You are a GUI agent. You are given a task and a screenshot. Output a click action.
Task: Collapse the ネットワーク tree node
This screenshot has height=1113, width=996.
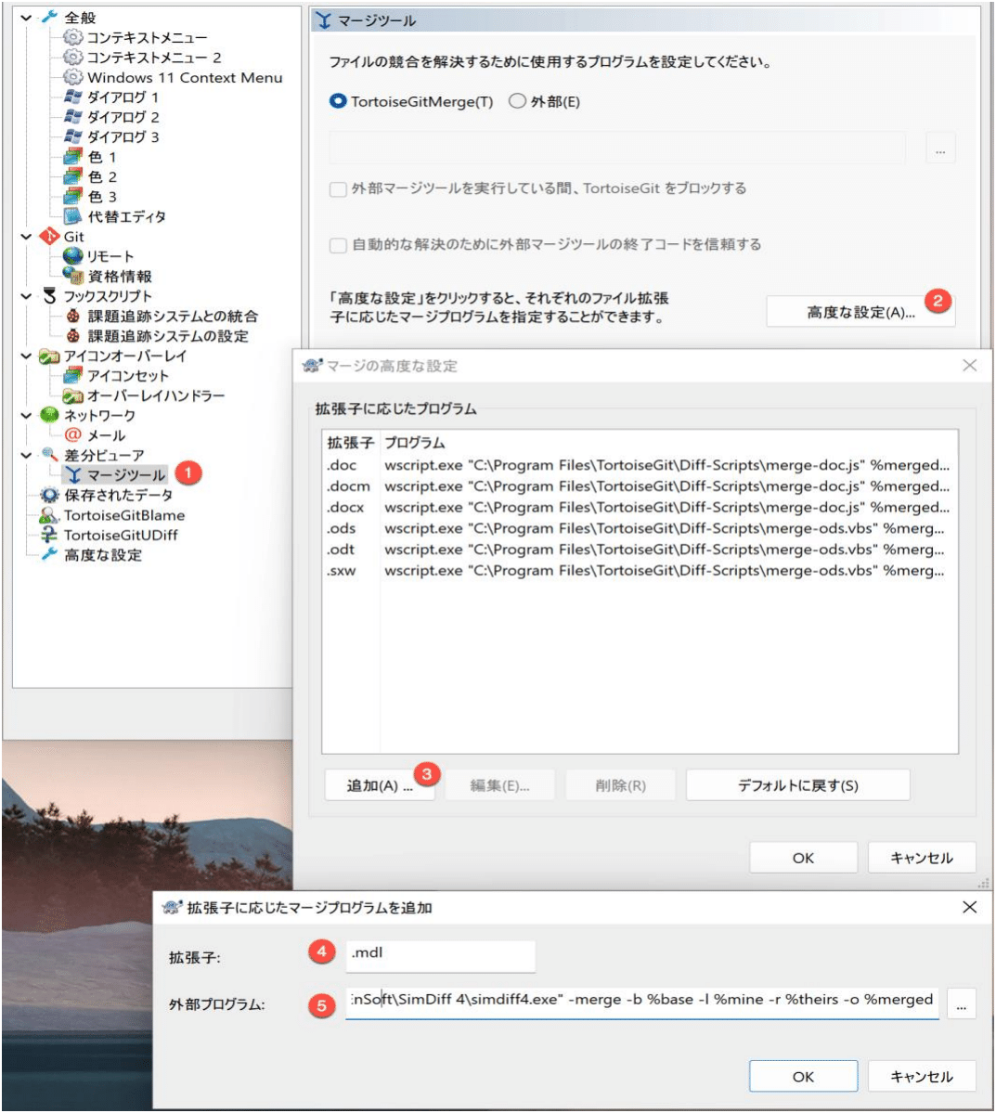point(26,415)
